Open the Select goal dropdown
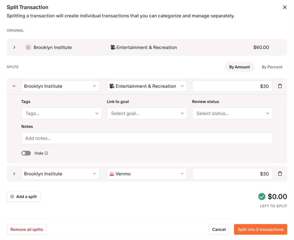The height and width of the screenshot is (240, 294). coord(147,113)
